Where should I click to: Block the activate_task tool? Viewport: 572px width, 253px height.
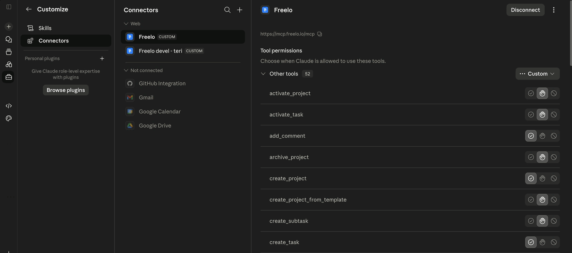554,115
